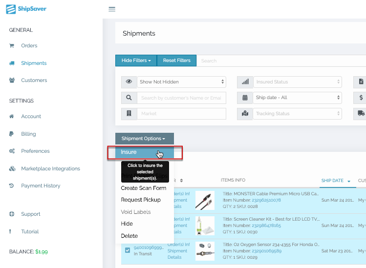This screenshot has height=268, width=366.
Task: Open Account settings
Action: [31, 116]
